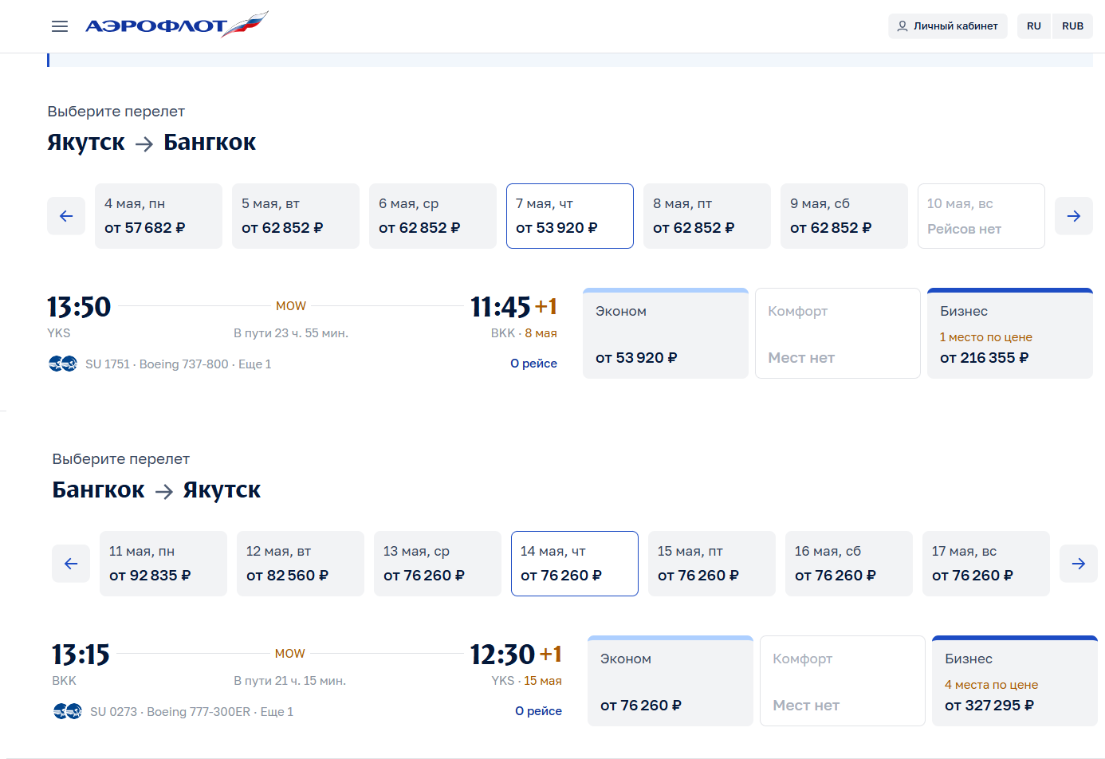
Task: Open the RUB currency selector
Action: point(1072,26)
